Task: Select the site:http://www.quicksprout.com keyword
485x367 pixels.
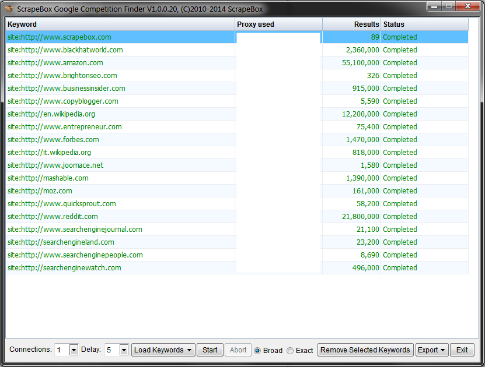Action: (62, 204)
